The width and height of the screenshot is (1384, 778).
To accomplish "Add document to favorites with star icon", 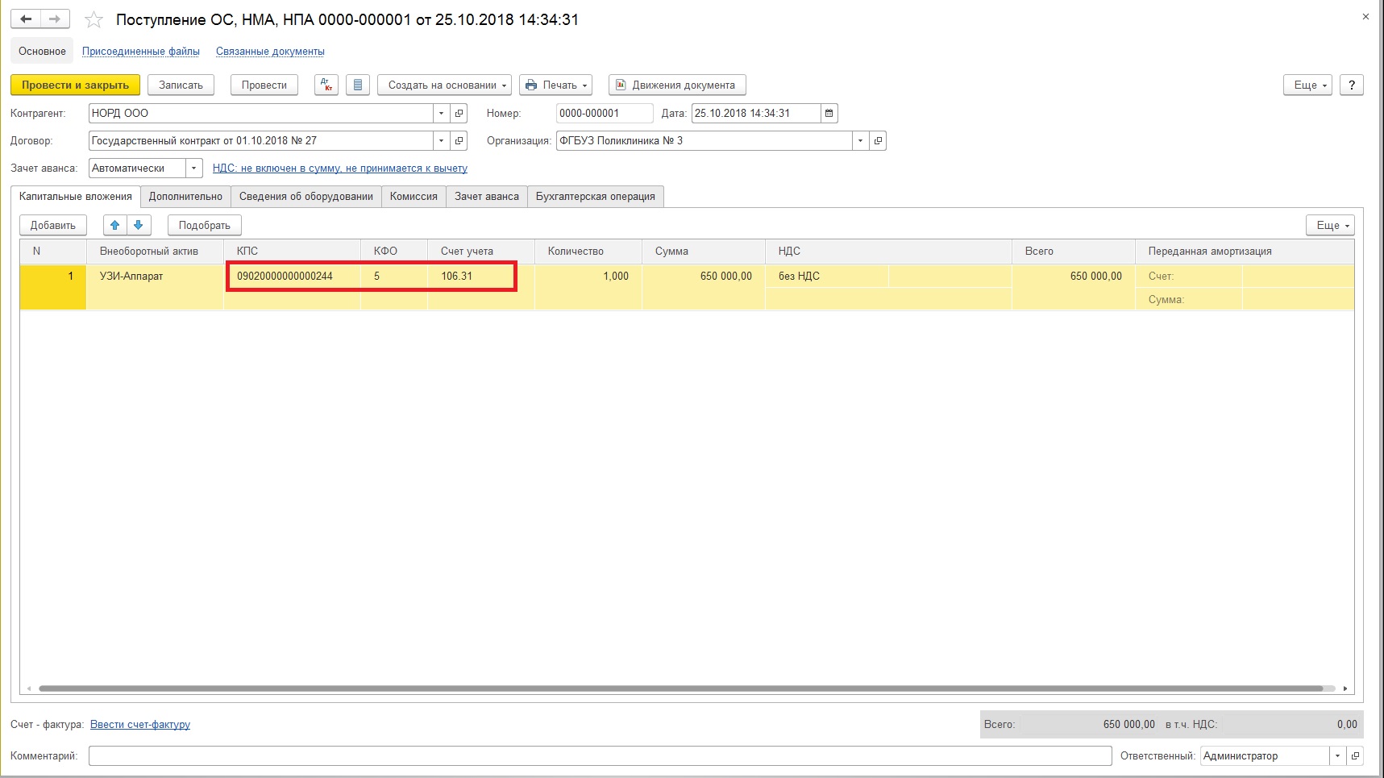I will coord(94,19).
